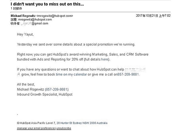Click the "收件者:" recipient label
Image resolution: width=181 pixels, height=131 pixels.
click(15, 23)
